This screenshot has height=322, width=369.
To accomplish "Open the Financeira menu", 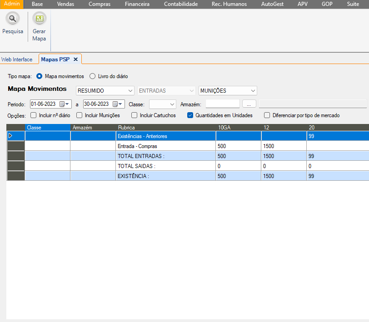I will pos(137,4).
